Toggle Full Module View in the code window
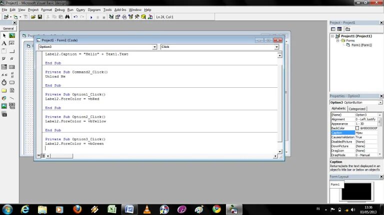This screenshot has height=215, width=384. [43, 156]
